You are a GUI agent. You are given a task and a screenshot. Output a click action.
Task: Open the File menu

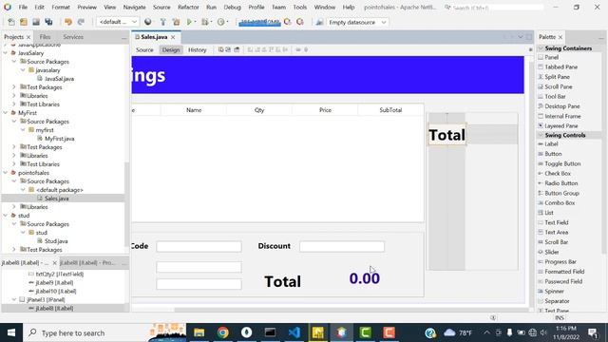click(23, 7)
